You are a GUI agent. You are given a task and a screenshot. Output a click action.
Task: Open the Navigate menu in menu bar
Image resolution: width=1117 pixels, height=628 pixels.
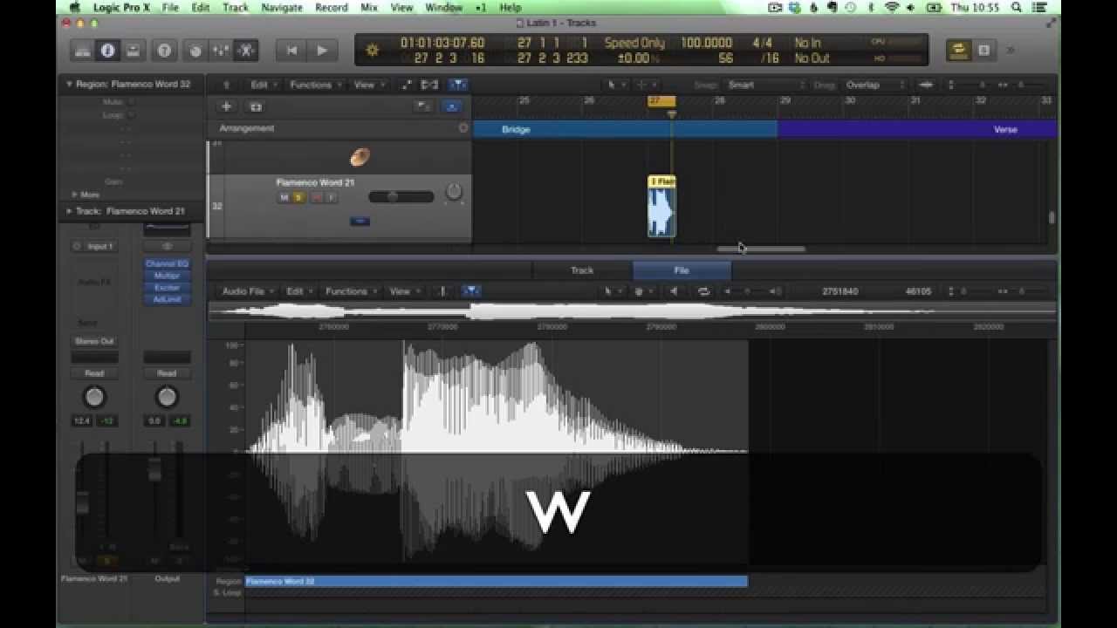(282, 7)
